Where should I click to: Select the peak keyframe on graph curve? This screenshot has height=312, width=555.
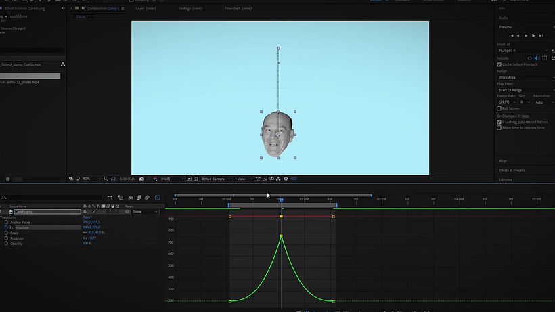tap(282, 236)
